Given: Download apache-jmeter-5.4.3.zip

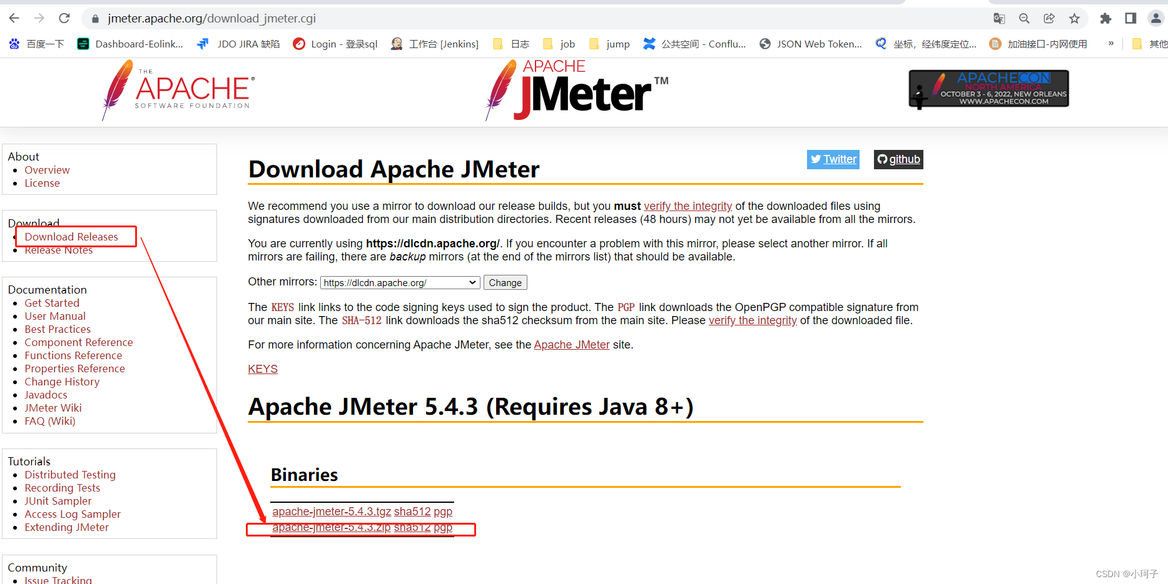Looking at the screenshot, I should [x=332, y=527].
